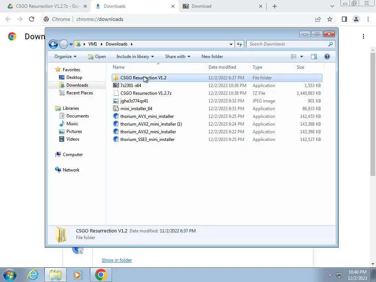Click the Explorer help icon
Image resolution: width=376 pixels, height=282 pixels.
[x=327, y=57]
